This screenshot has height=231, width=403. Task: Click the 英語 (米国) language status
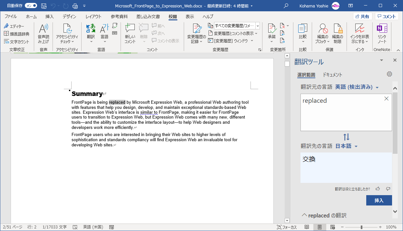point(93,227)
